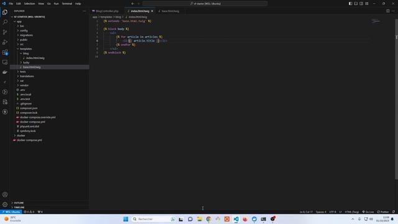
Task: Click the VS Code logo icon
Action: pos(4,4)
